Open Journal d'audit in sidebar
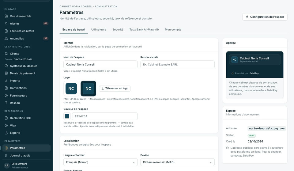 pyautogui.click(x=26, y=155)
